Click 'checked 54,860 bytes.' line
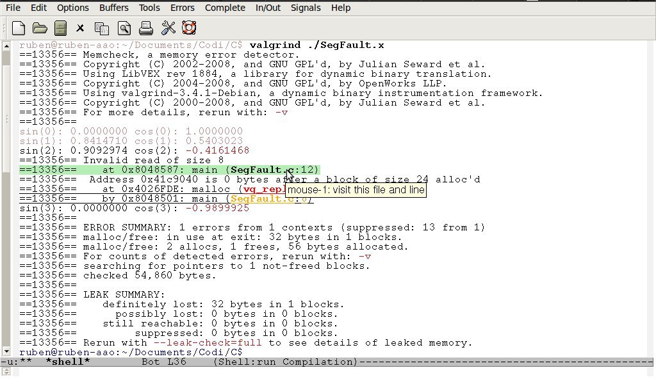656x384 pixels. (x=118, y=276)
